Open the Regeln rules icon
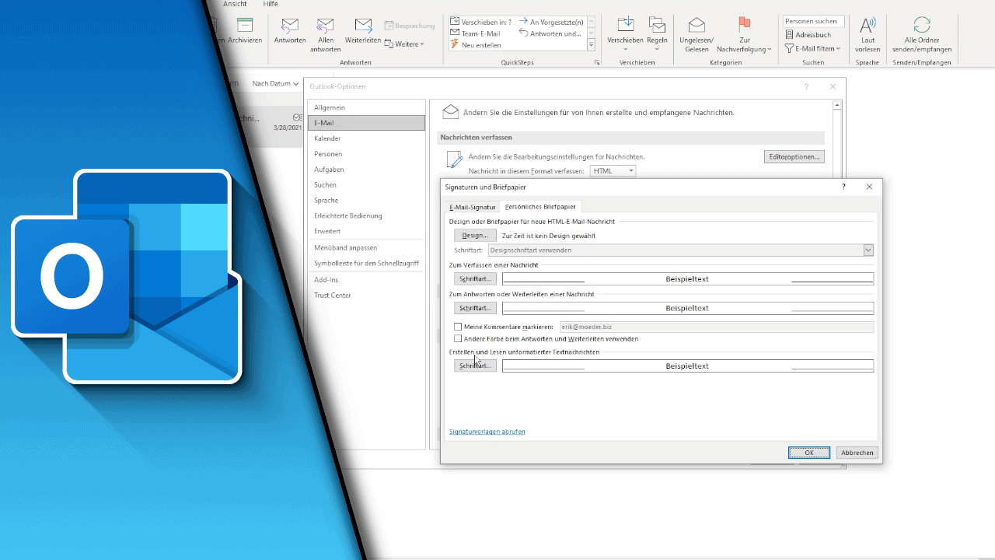This screenshot has width=995, height=560. click(x=657, y=25)
